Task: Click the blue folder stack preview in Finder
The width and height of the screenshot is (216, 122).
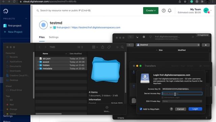Action: click(x=106, y=70)
